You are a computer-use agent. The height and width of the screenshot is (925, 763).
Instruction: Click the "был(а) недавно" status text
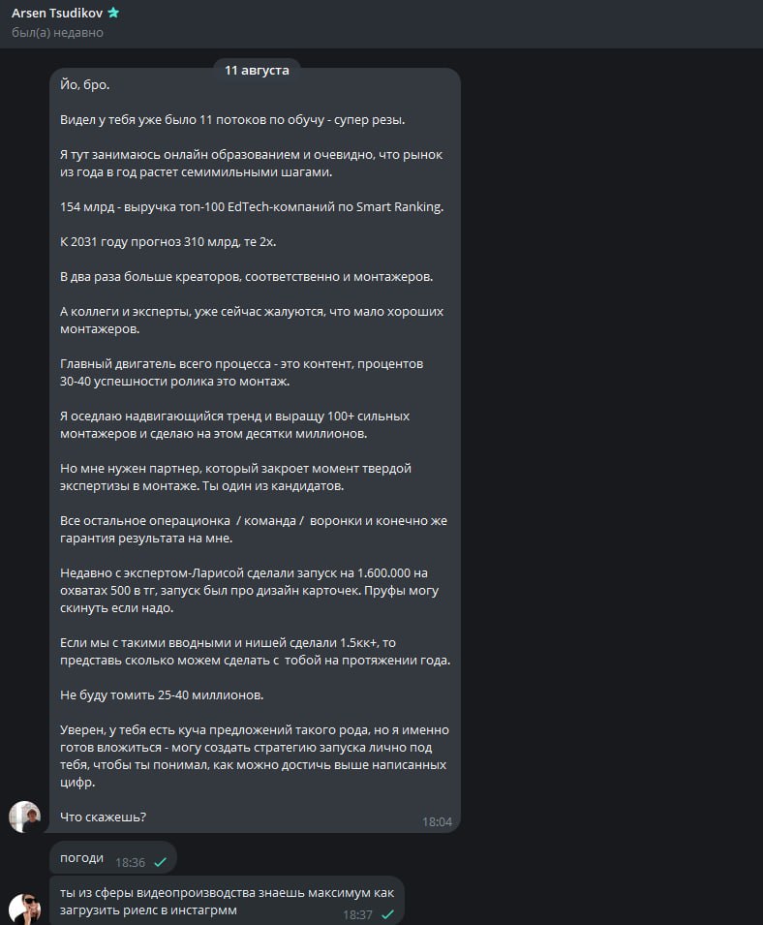[x=58, y=32]
